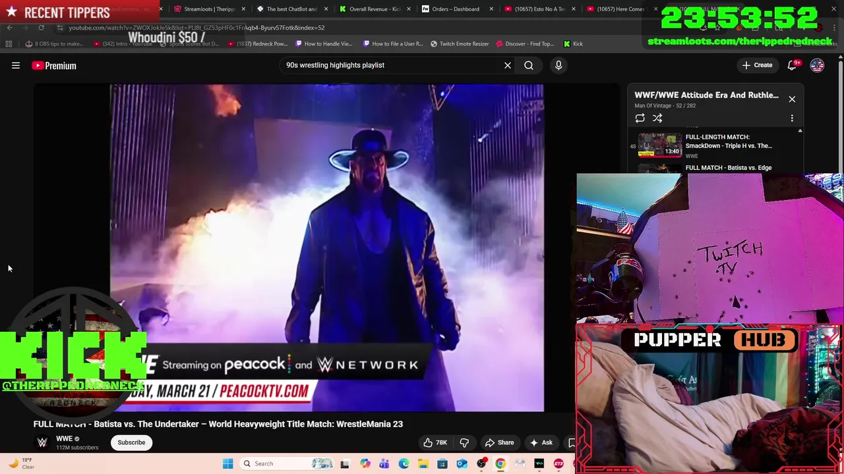Viewport: 844px width, 474px height.
Task: Click the Undertaker video player area
Action: coord(326,248)
